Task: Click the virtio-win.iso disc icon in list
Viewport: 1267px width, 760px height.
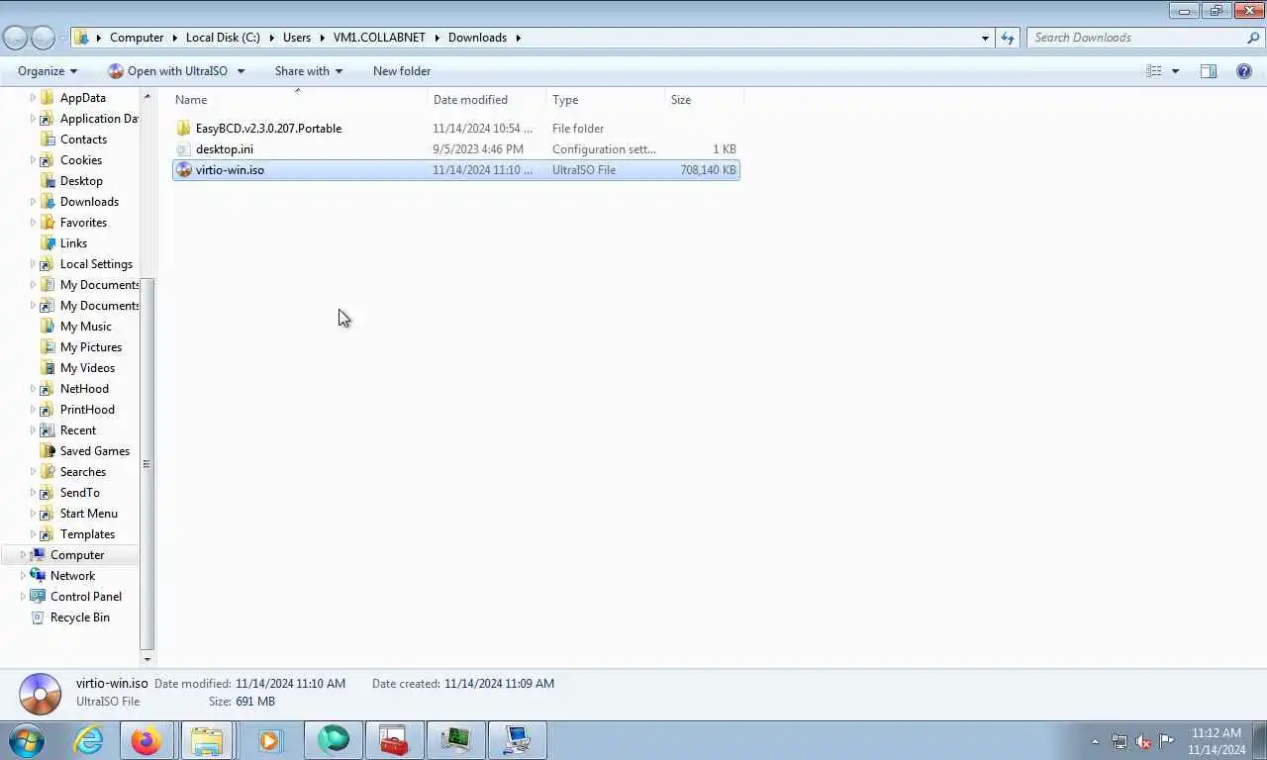Action: 183,170
